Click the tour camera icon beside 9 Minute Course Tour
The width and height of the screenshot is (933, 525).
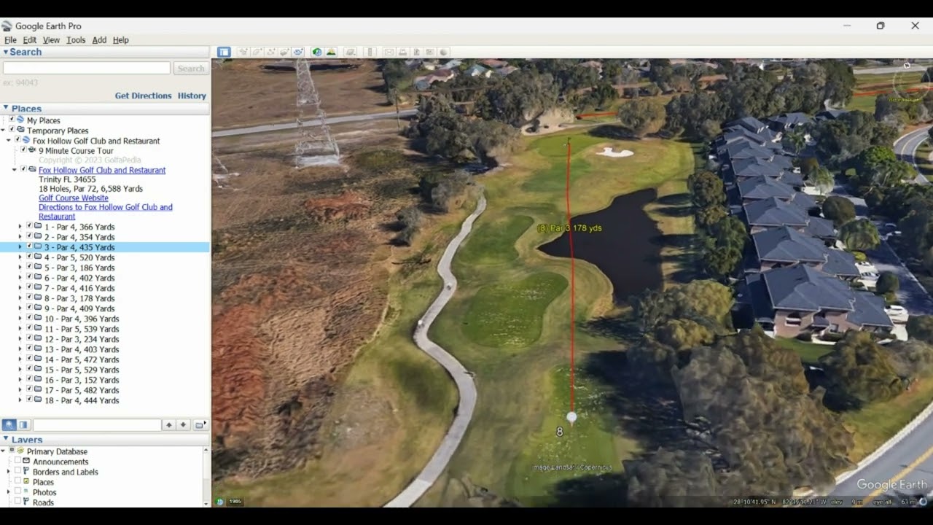click(x=33, y=151)
